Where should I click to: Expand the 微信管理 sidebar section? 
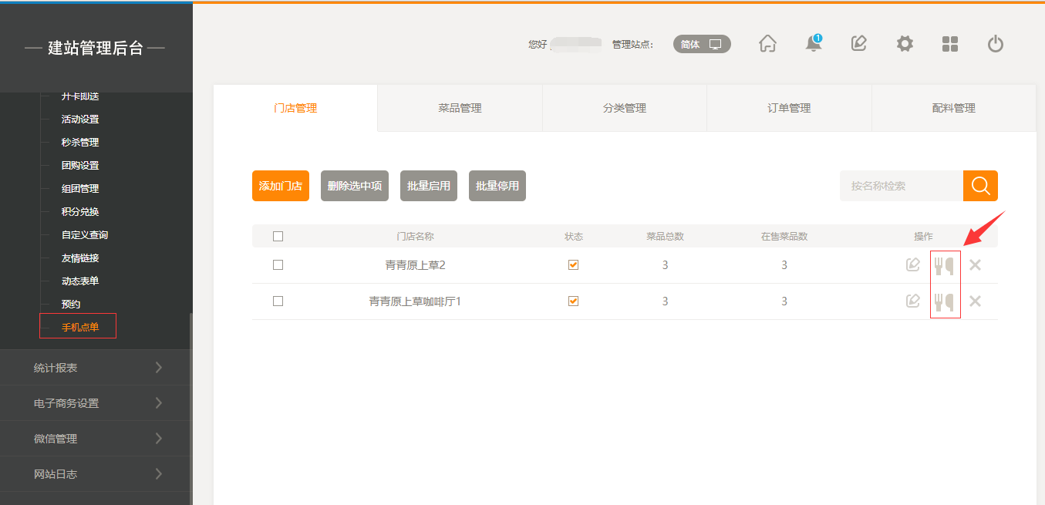(x=96, y=439)
